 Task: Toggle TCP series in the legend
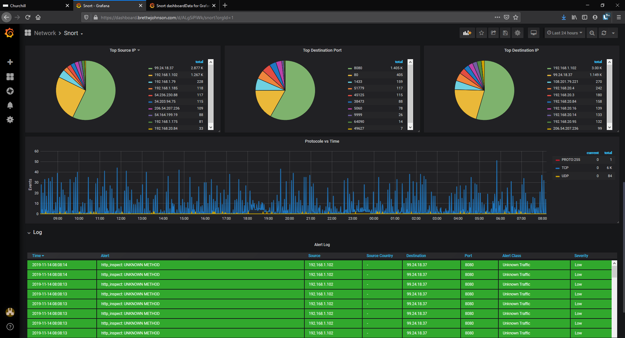click(565, 168)
